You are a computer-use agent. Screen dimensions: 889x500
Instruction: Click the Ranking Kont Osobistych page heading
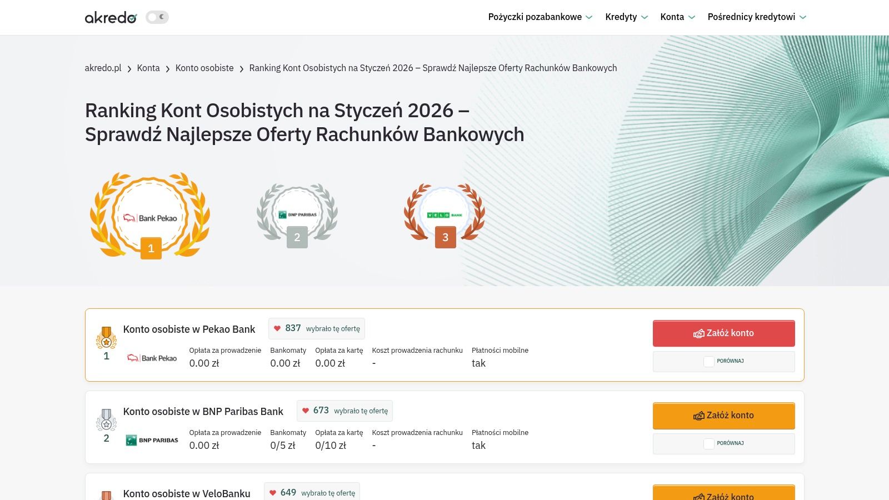304,122
